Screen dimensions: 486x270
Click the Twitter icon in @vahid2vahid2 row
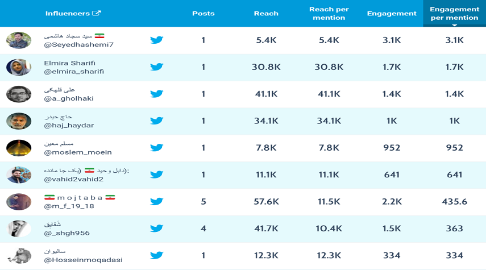coord(157,175)
